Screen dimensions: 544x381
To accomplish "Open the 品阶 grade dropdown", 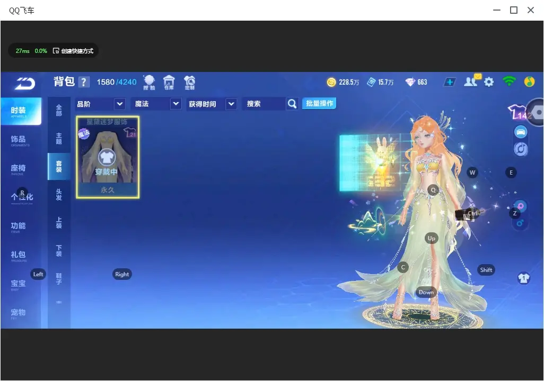I will pos(100,104).
